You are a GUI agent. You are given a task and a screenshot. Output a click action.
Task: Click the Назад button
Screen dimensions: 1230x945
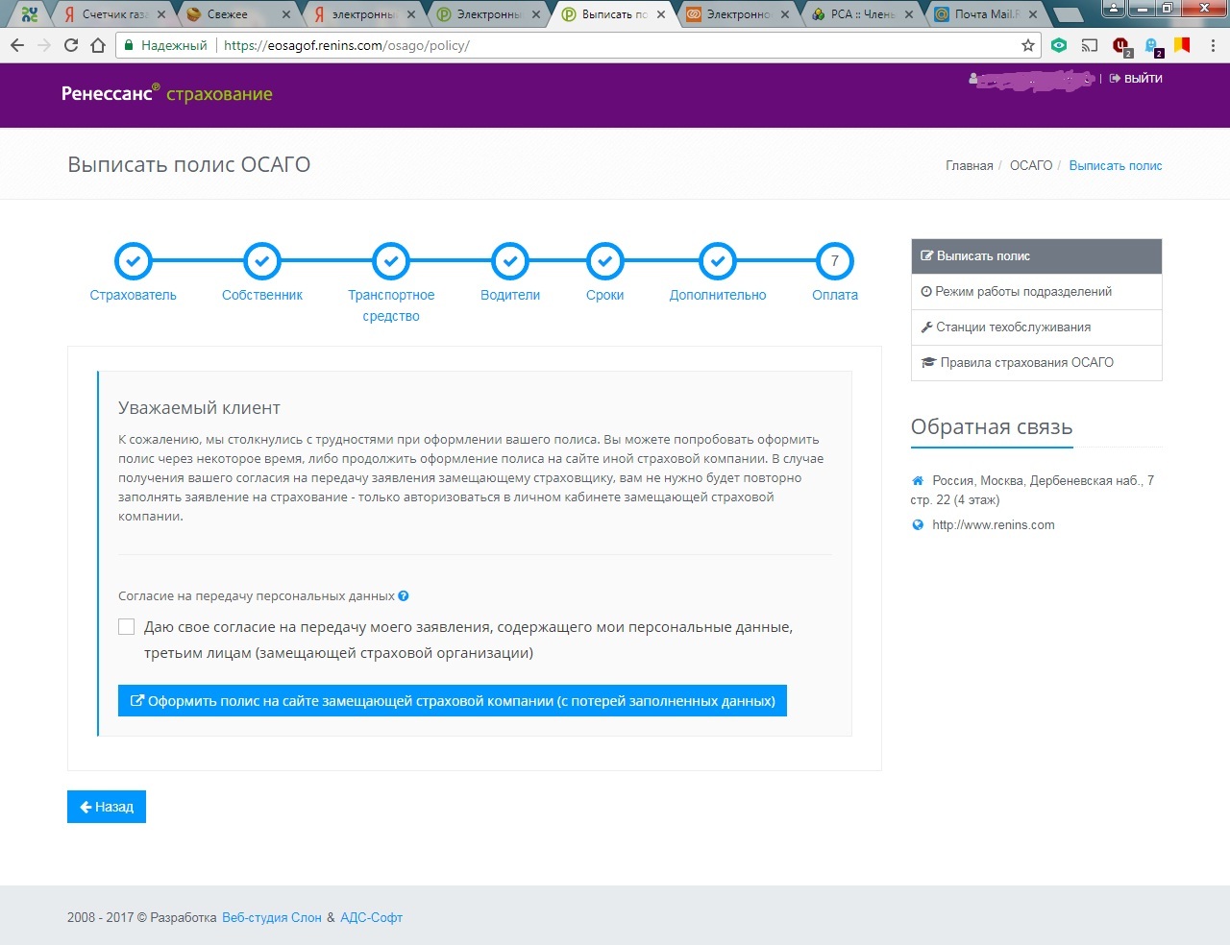pos(107,807)
